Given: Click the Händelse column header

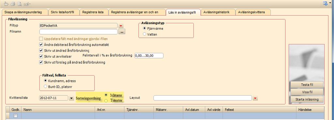Looking at the screenshot, I should 310,110.
